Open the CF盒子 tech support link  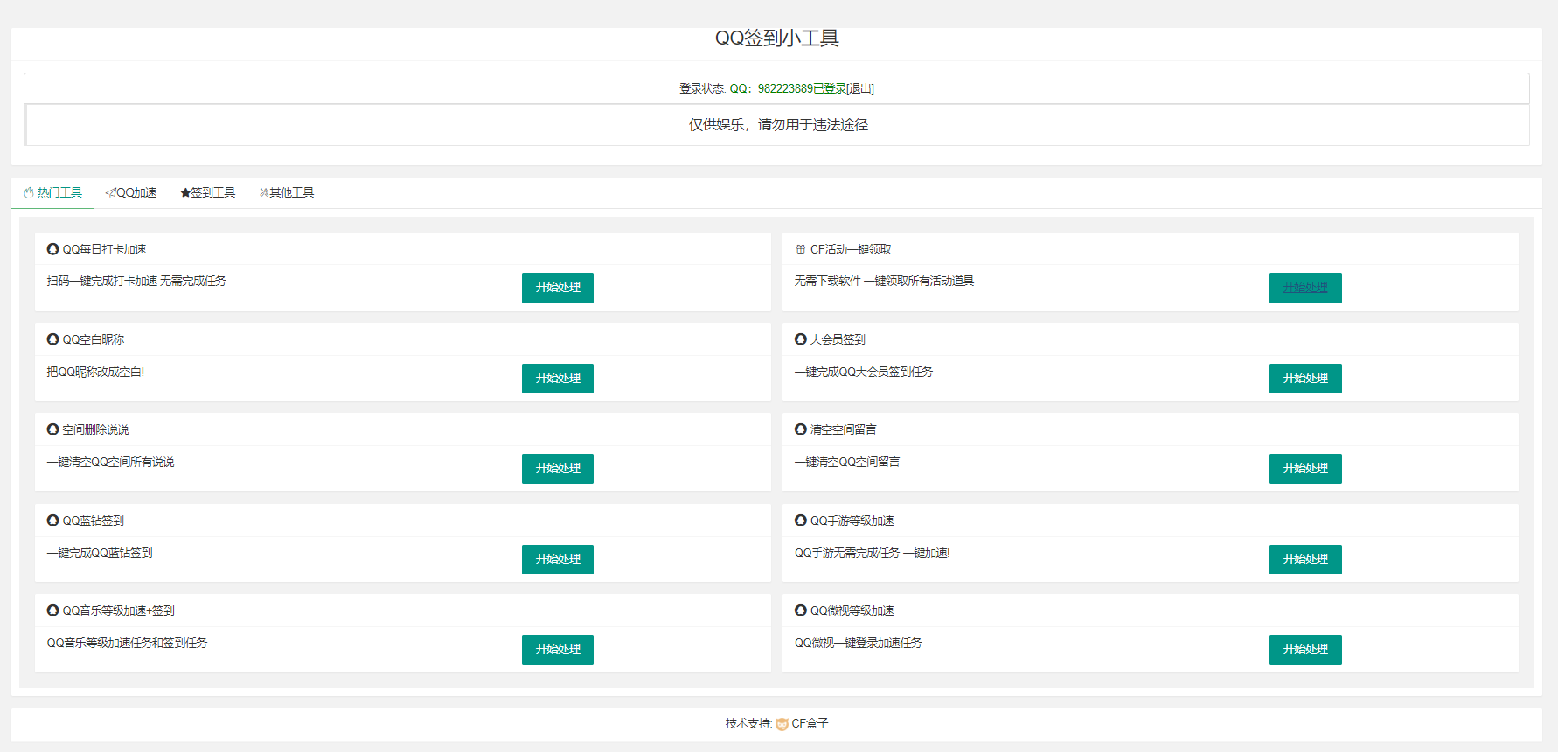tap(809, 724)
